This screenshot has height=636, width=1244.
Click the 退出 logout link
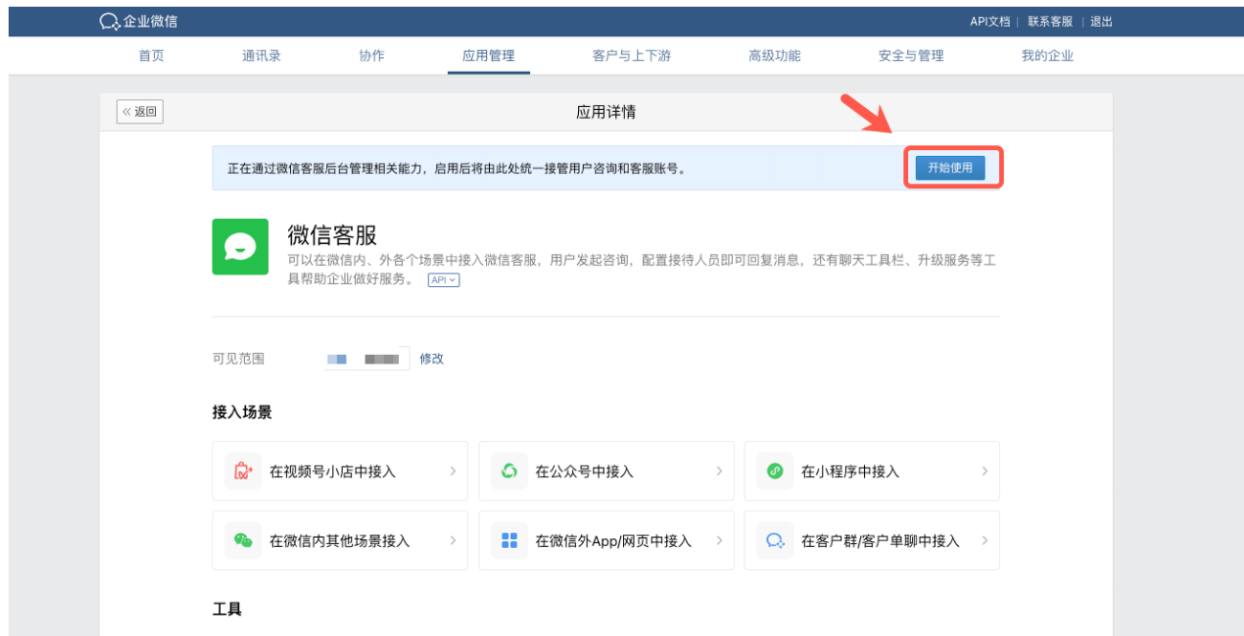tap(1101, 21)
